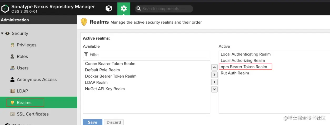
Task: Select Realms in the sidebar
Action: (x=38, y=102)
